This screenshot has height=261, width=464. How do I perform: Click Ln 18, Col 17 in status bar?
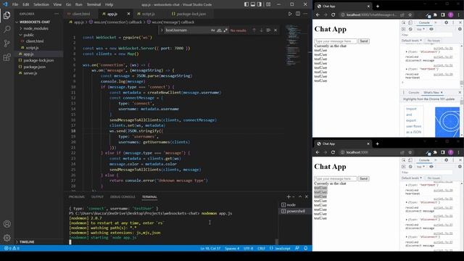pos(210,248)
